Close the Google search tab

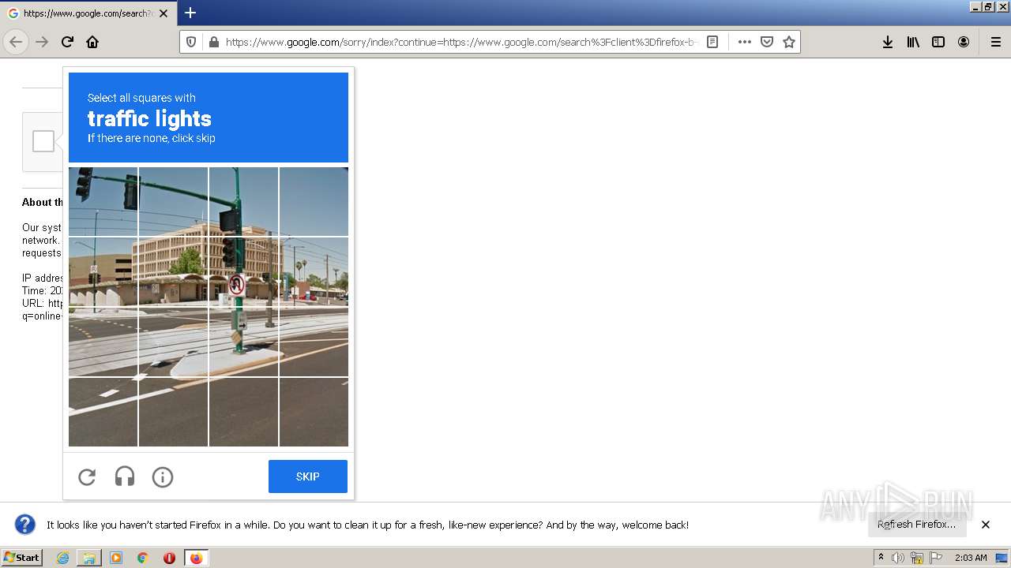coord(163,13)
